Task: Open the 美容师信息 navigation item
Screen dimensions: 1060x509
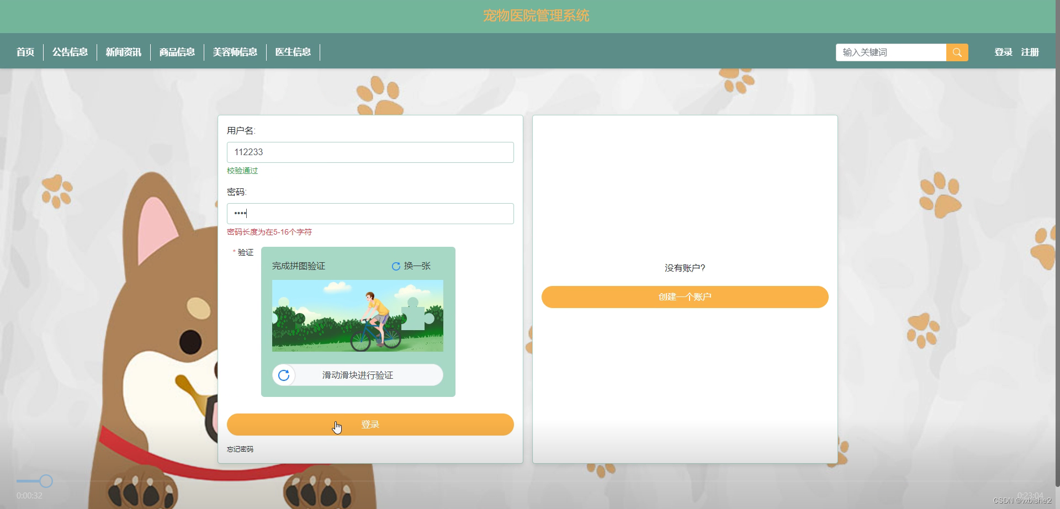Action: (235, 52)
